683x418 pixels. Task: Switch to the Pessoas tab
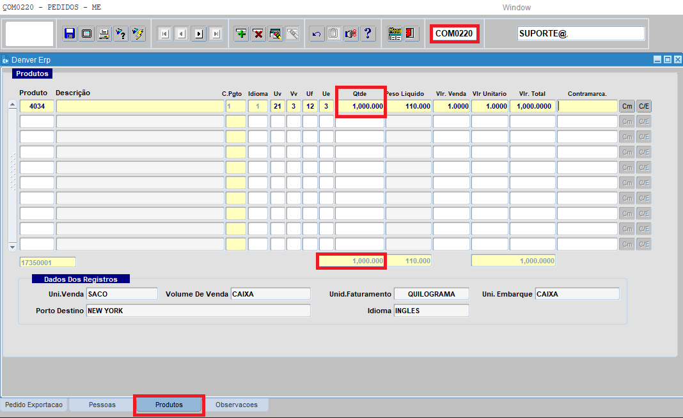102,405
